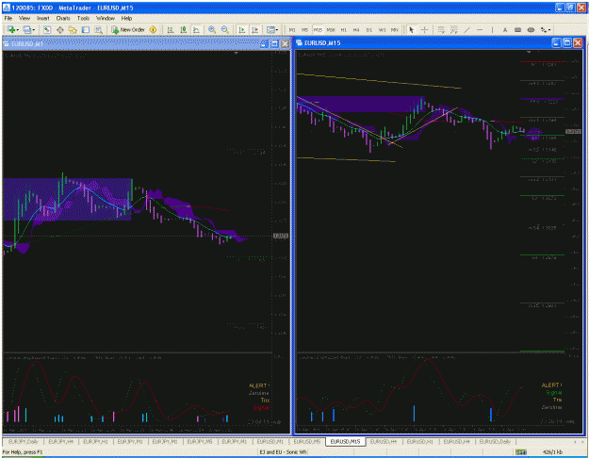
Task: Select the Vertical Line drawing tool
Action: tap(492, 29)
